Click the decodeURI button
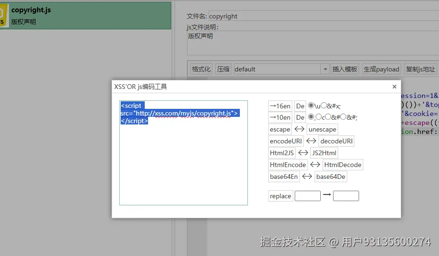The height and width of the screenshot is (256, 439). point(336,141)
